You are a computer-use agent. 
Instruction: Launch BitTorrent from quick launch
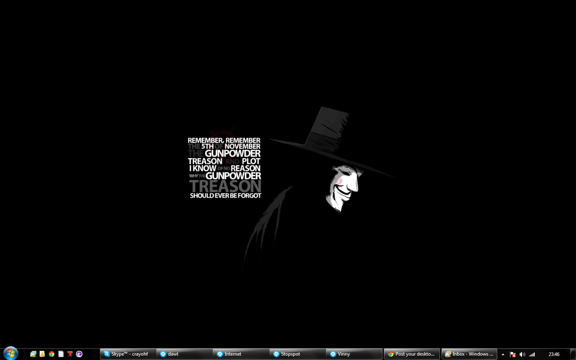79,354
